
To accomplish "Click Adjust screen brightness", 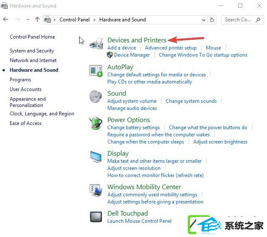I will pyautogui.click(x=220, y=142).
